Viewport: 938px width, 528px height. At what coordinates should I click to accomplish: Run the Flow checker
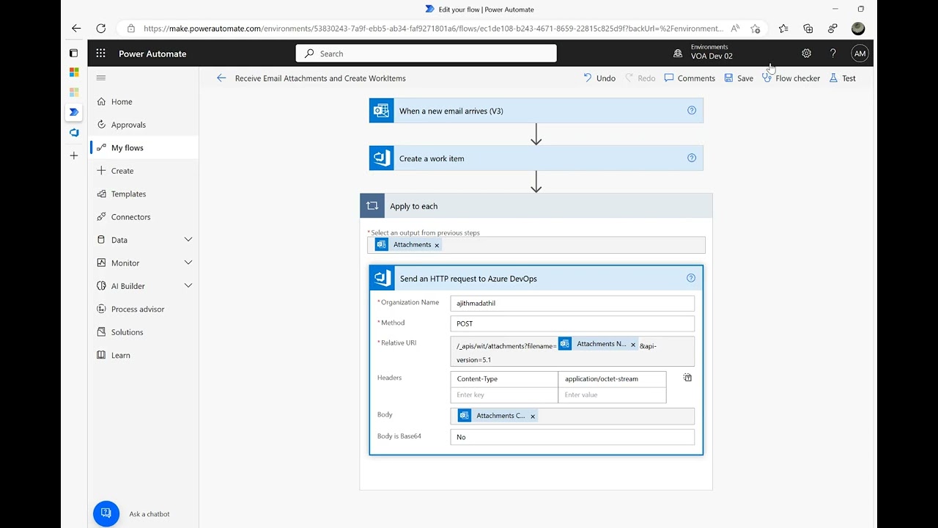pos(791,78)
